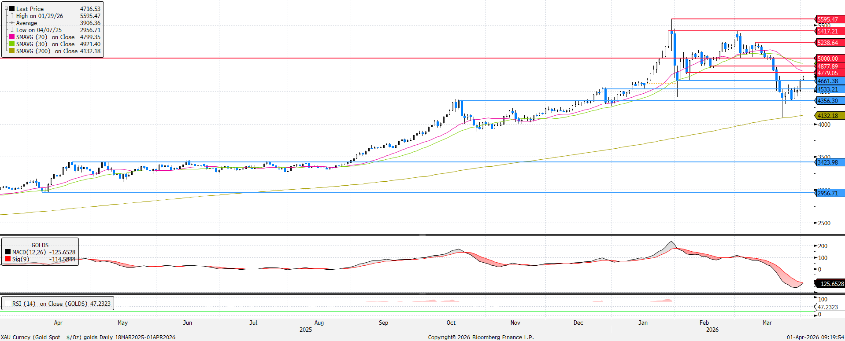The width and height of the screenshot is (845, 341).
Task: Click the High marker icon in legend
Action: [12, 16]
